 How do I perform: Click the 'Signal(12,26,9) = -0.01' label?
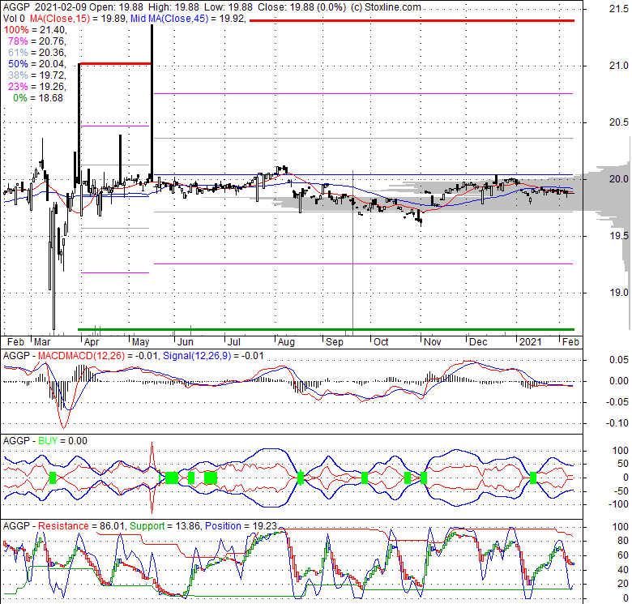[213, 356]
